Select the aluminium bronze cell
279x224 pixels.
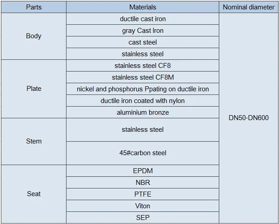click(142, 112)
